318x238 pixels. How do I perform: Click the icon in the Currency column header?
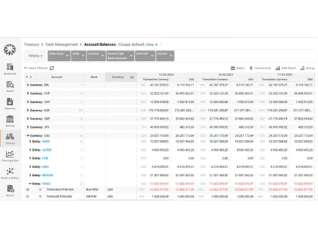pyautogui.click(x=132, y=77)
